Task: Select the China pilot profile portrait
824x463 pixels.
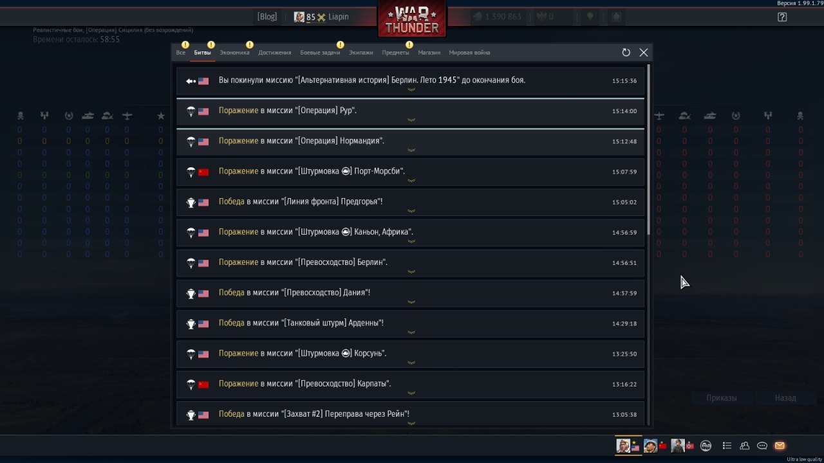Action: click(650, 445)
